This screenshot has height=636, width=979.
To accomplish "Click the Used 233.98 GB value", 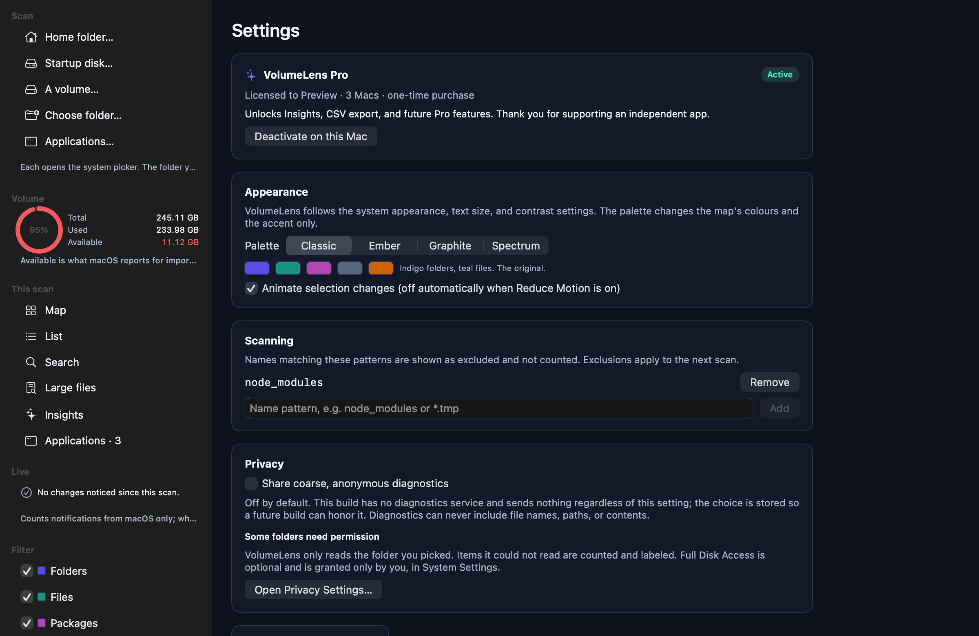I will point(177,230).
